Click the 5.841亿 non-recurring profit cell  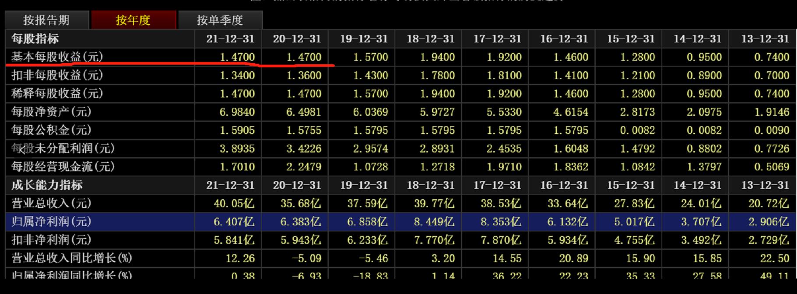click(x=234, y=240)
